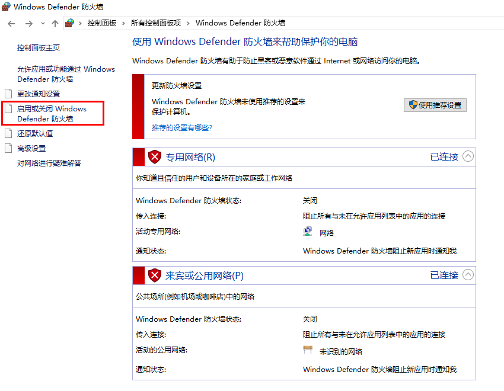This screenshot has width=504, height=391.
Task: Select 专用网络(R) section header
Action: pos(190,157)
